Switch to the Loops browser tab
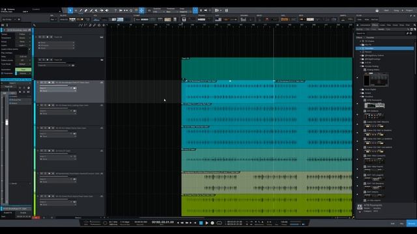The width and height of the screenshot is (417, 234). [x=382, y=25]
